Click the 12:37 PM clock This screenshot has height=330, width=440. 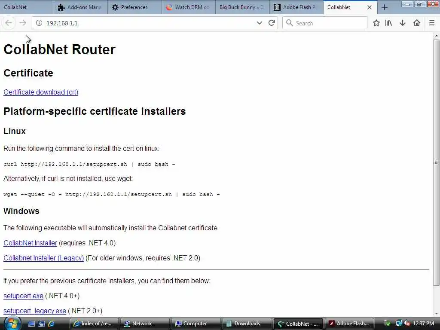424,324
